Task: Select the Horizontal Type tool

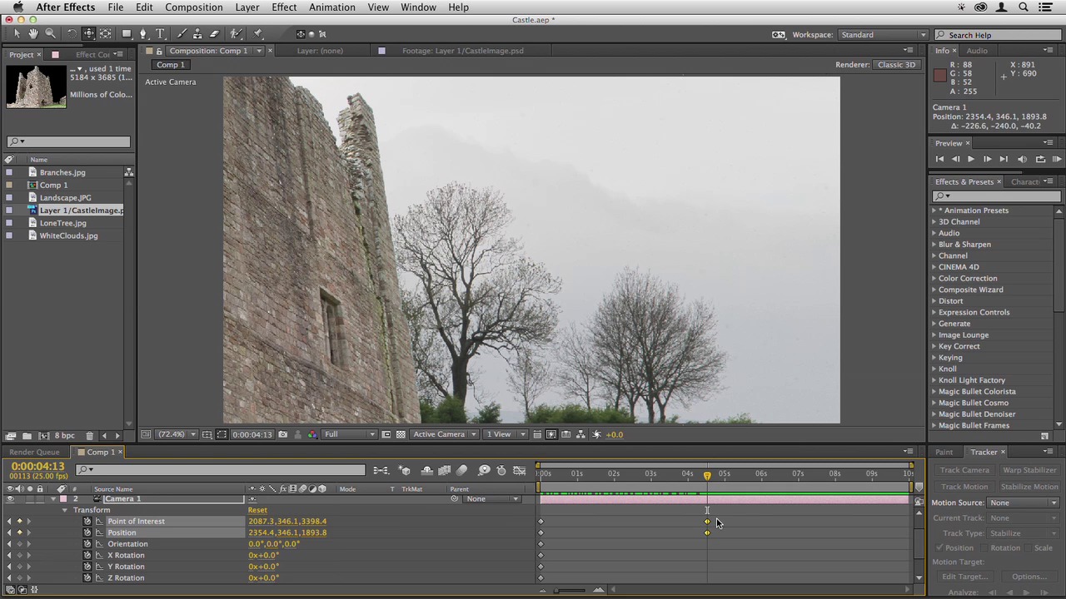Action: [x=161, y=34]
